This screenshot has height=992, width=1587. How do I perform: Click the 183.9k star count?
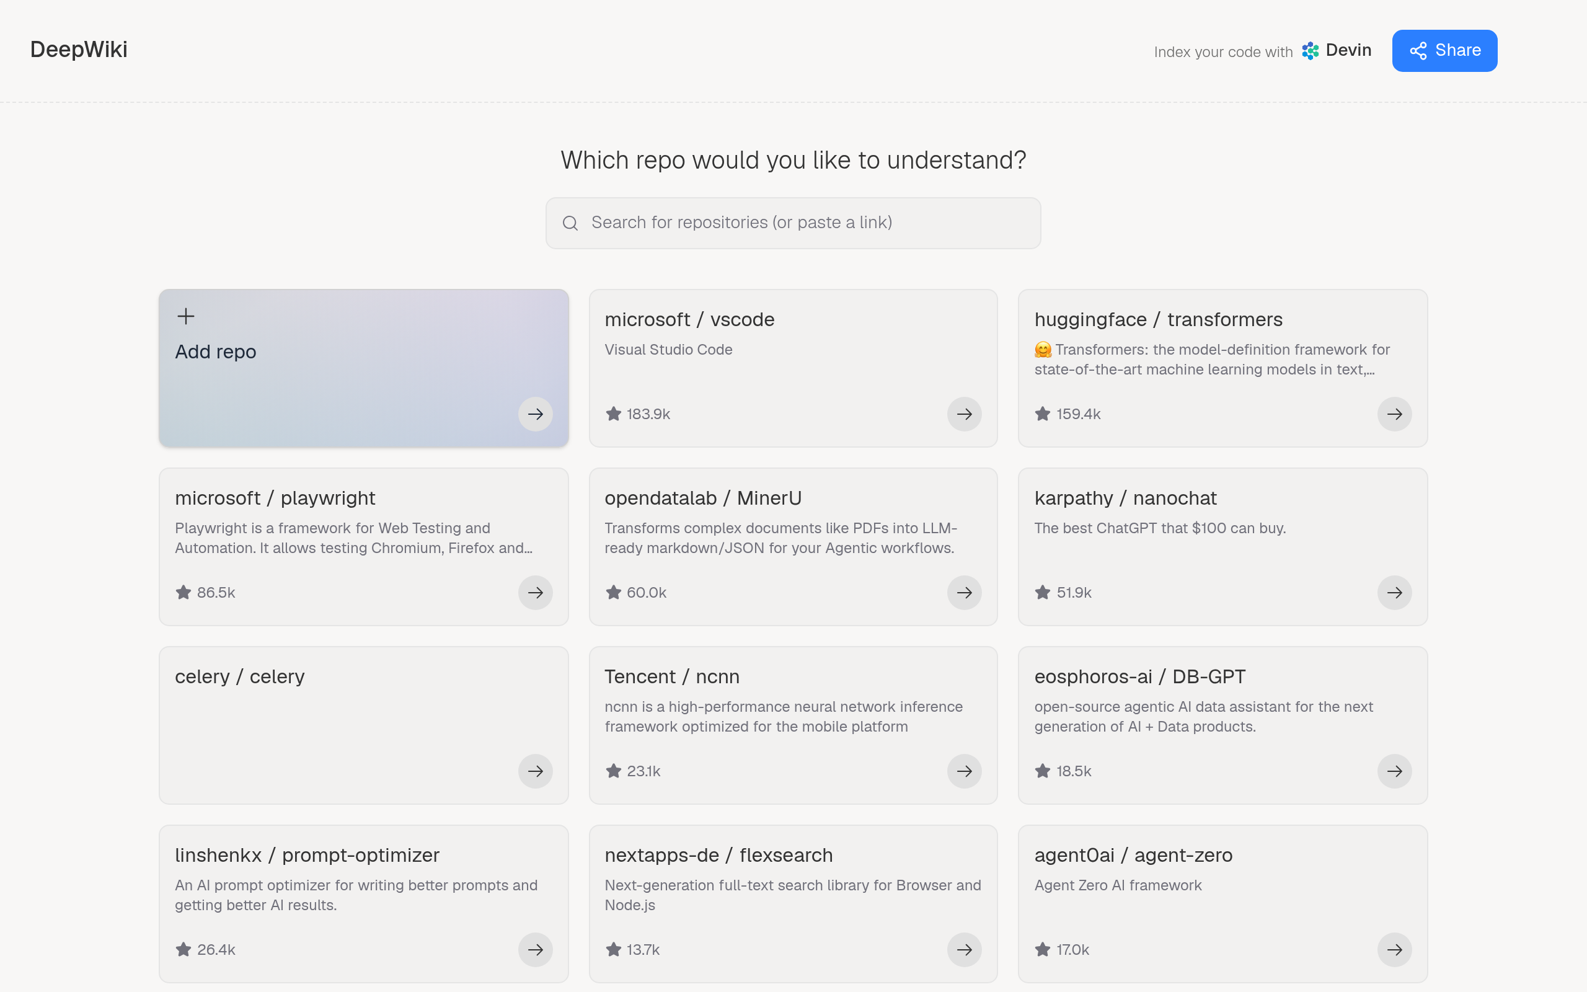coord(648,414)
